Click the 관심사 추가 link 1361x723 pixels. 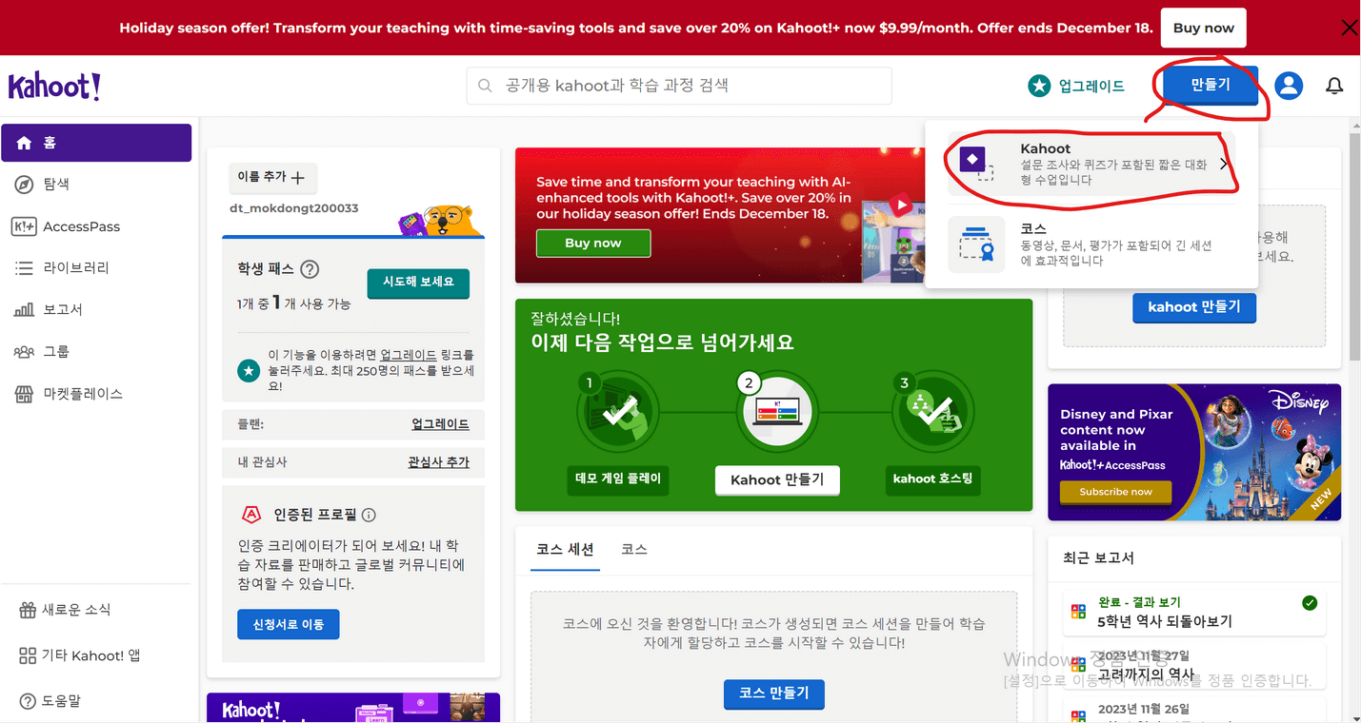click(x=438, y=462)
